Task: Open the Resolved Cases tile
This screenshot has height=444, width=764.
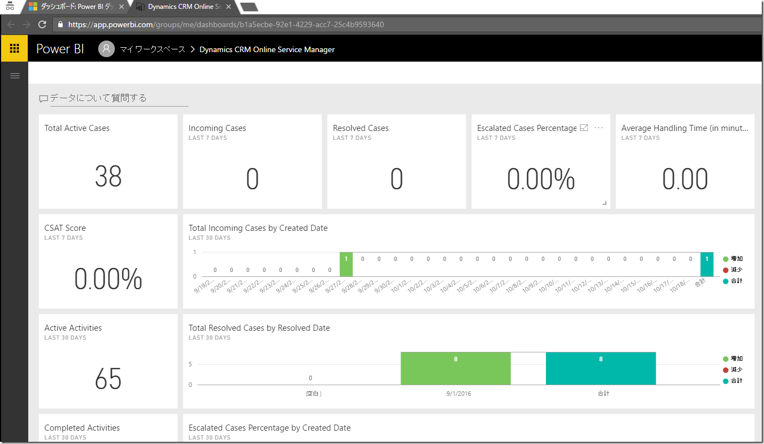Action: click(x=397, y=162)
